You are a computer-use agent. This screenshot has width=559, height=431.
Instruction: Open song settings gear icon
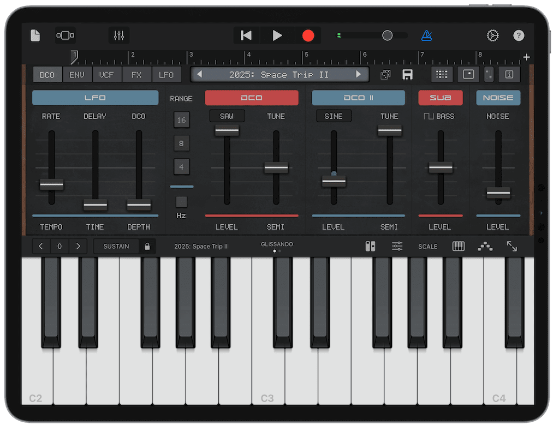493,35
